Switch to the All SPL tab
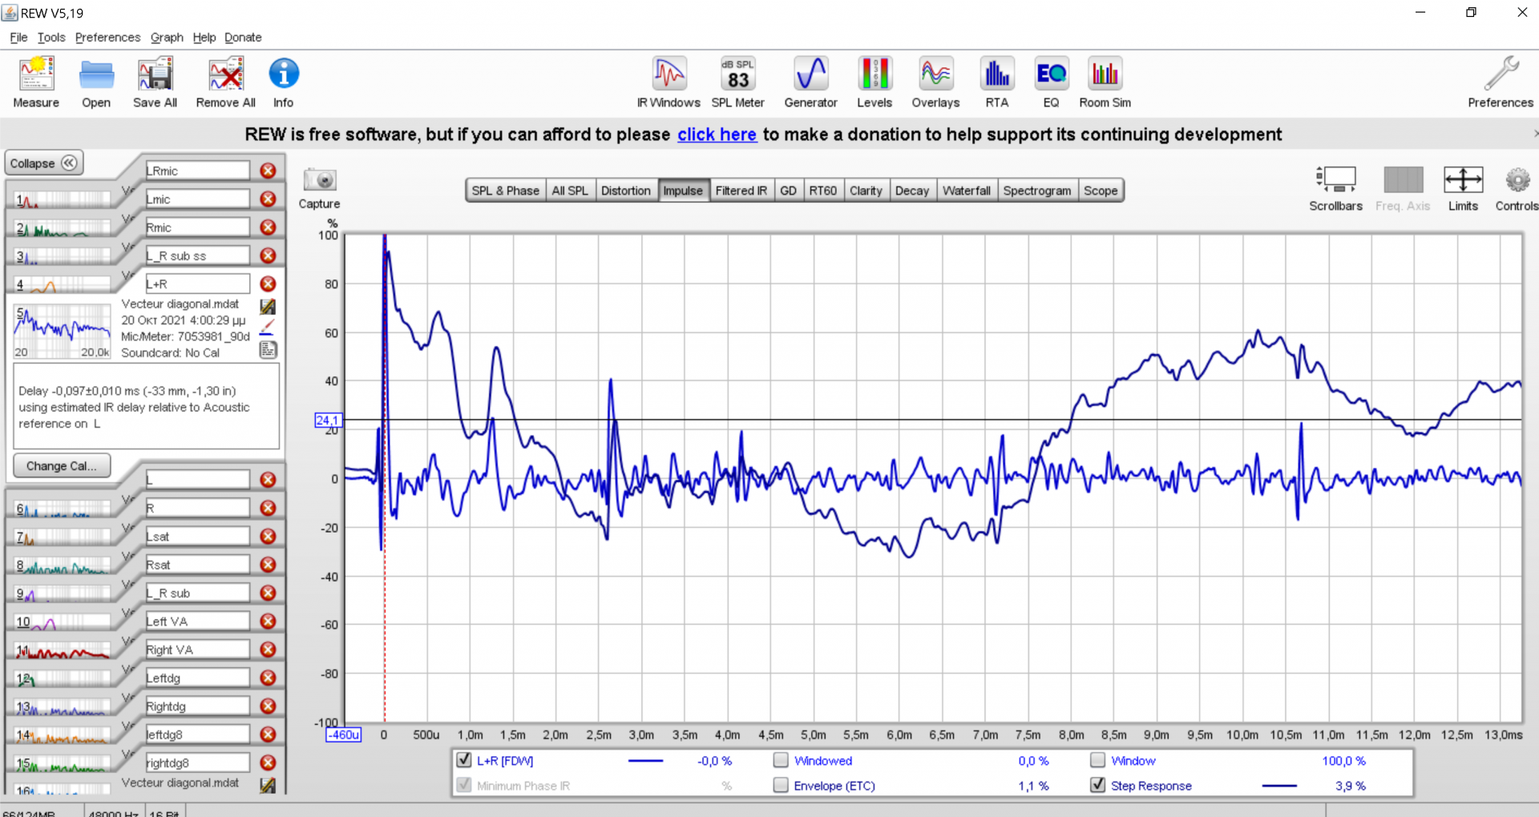1539x817 pixels. pos(570,191)
